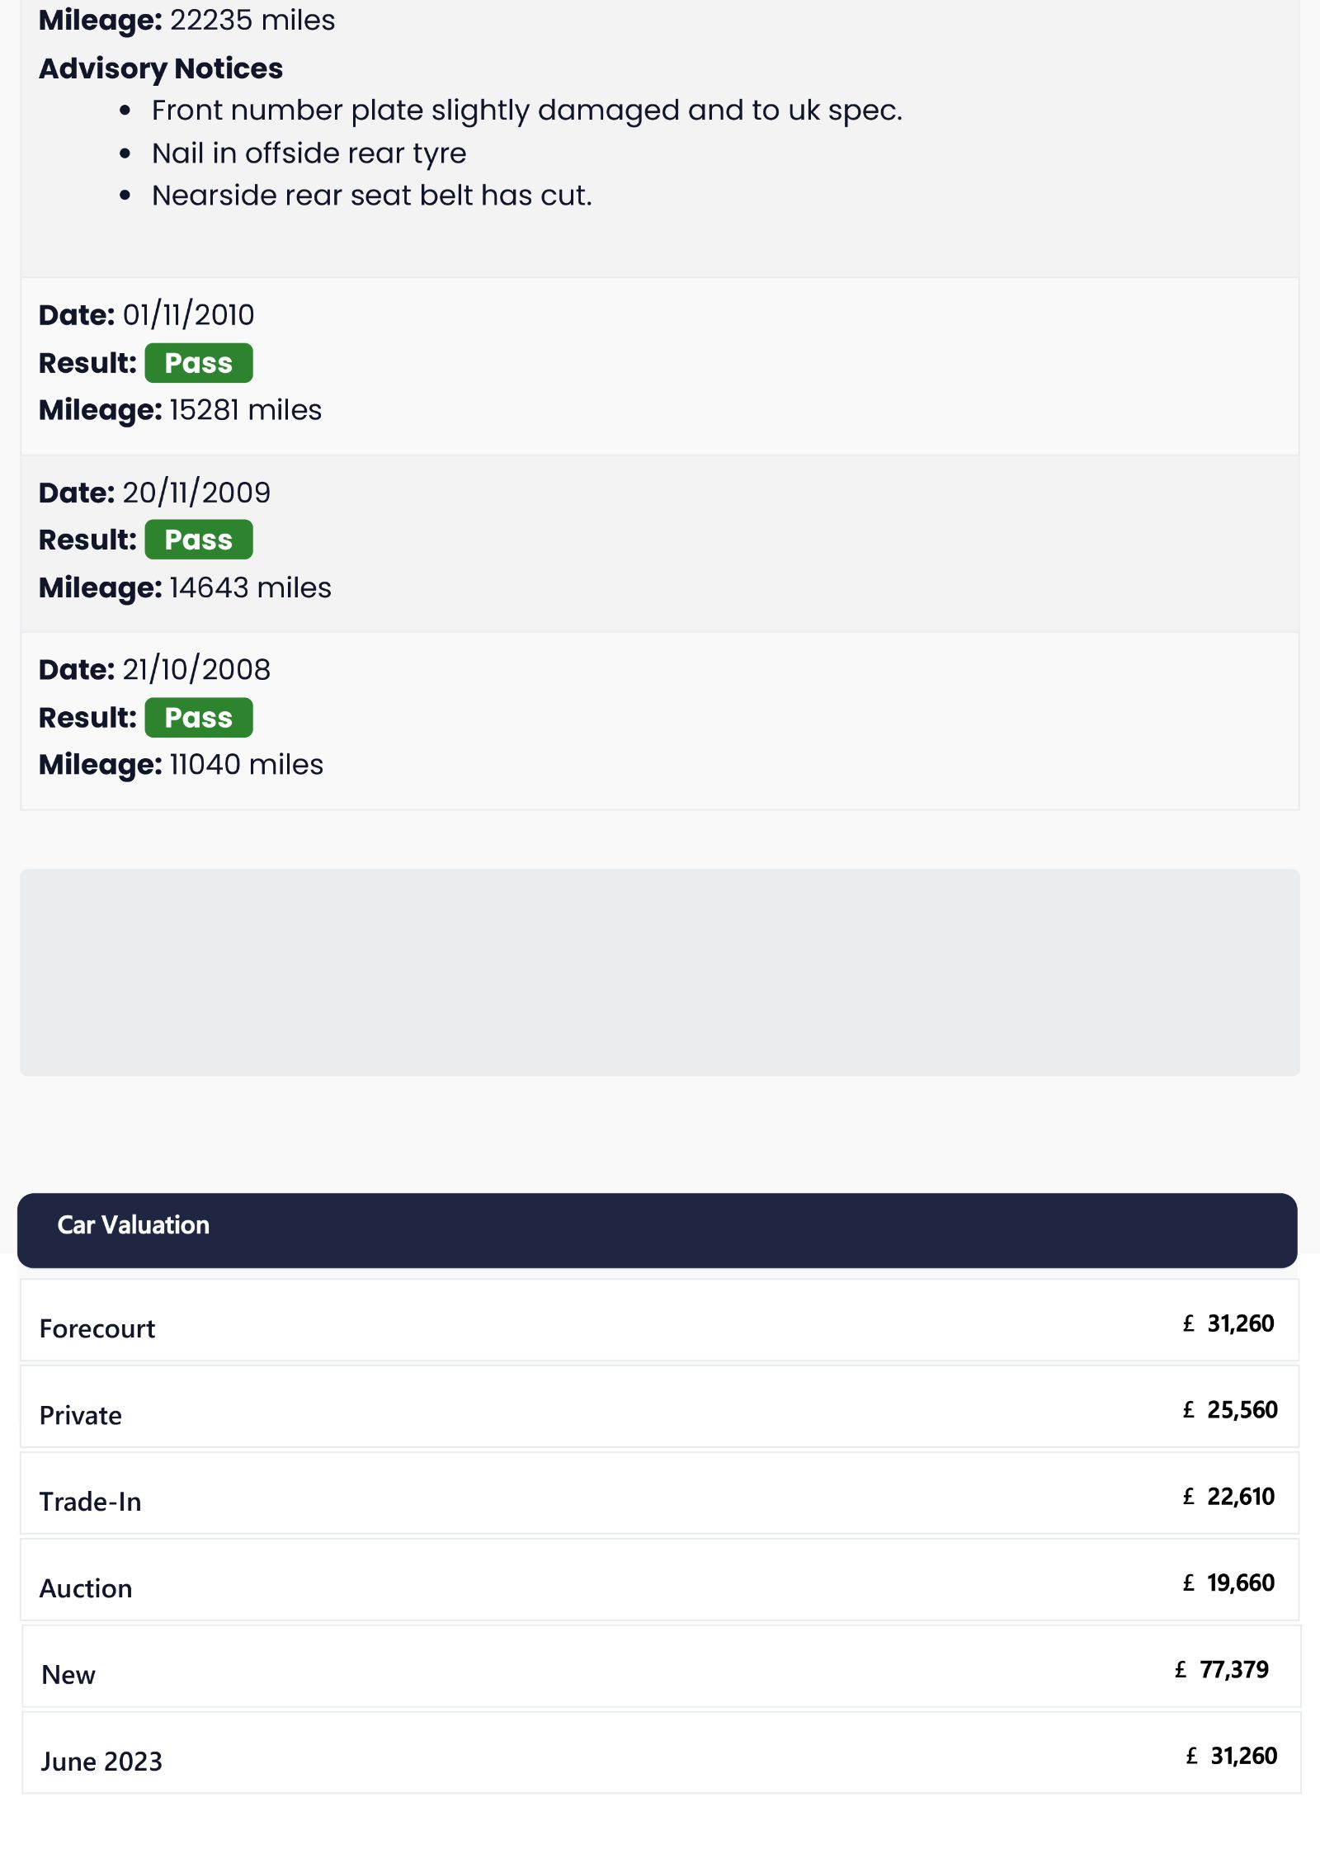
Task: Click the empty grey advert banner
Action: 659,973
